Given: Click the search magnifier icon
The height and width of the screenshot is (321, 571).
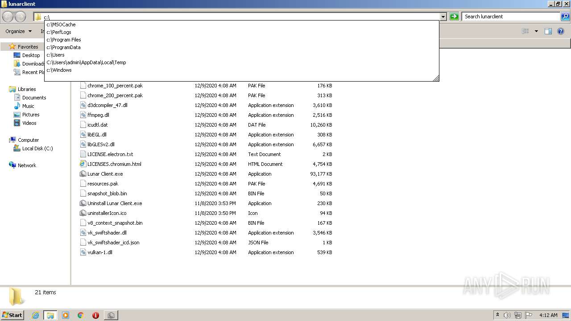Looking at the screenshot, I should click(x=565, y=16).
